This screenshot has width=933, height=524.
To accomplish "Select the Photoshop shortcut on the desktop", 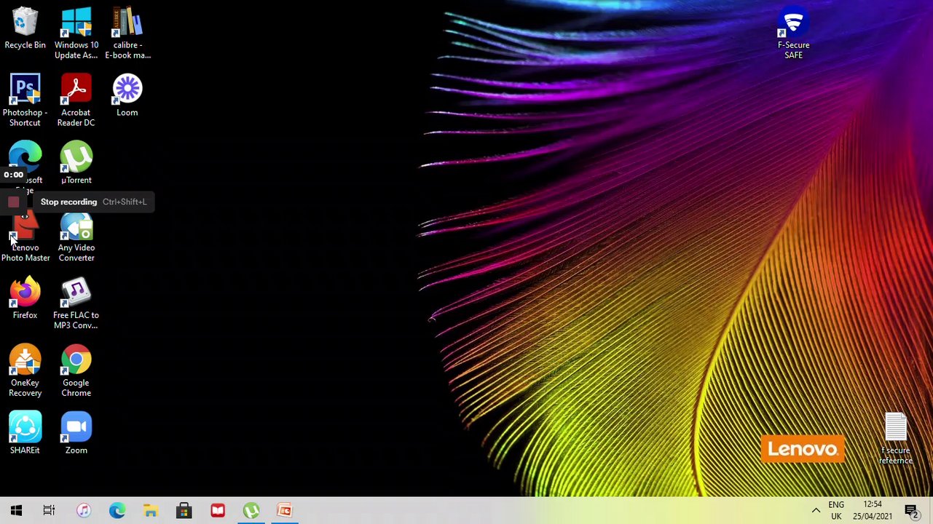I will [25, 100].
